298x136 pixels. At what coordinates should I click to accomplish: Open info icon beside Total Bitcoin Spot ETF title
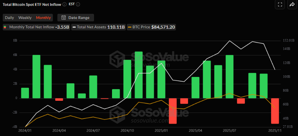(64, 4)
